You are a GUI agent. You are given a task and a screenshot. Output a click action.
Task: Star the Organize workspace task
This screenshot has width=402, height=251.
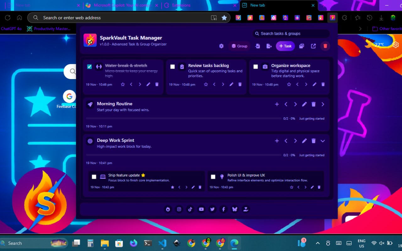point(289,84)
